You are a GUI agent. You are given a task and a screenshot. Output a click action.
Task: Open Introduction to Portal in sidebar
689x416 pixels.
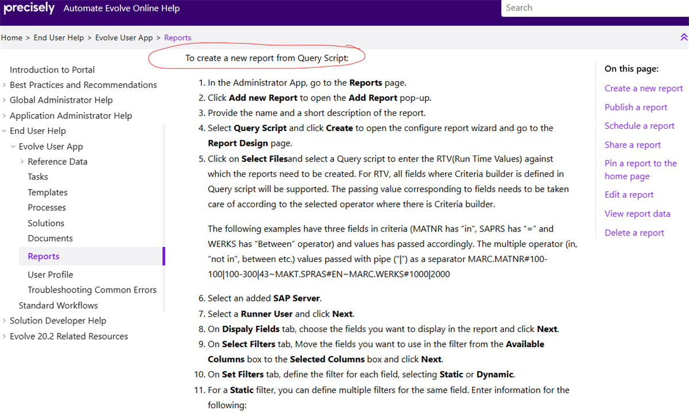52,70
